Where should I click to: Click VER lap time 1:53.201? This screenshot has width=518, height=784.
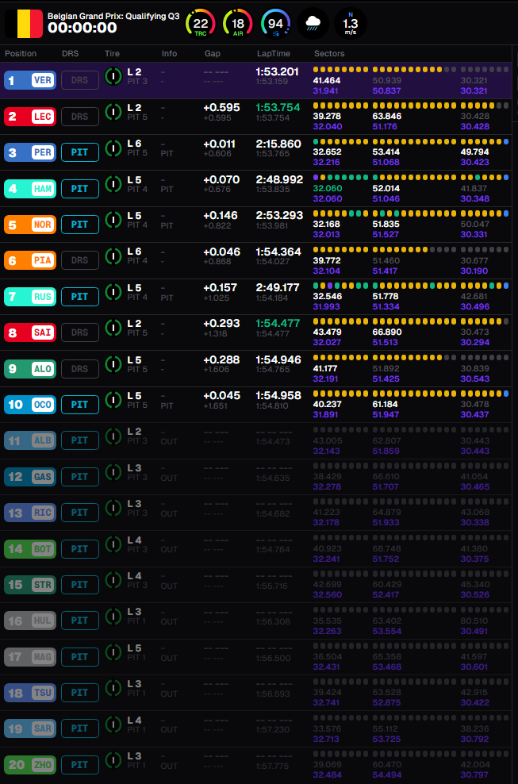point(278,72)
